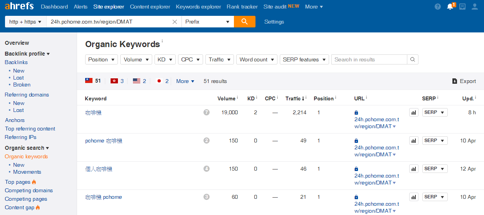Expand the More countries dropdown
This screenshot has height=215, width=484.
tap(185, 81)
